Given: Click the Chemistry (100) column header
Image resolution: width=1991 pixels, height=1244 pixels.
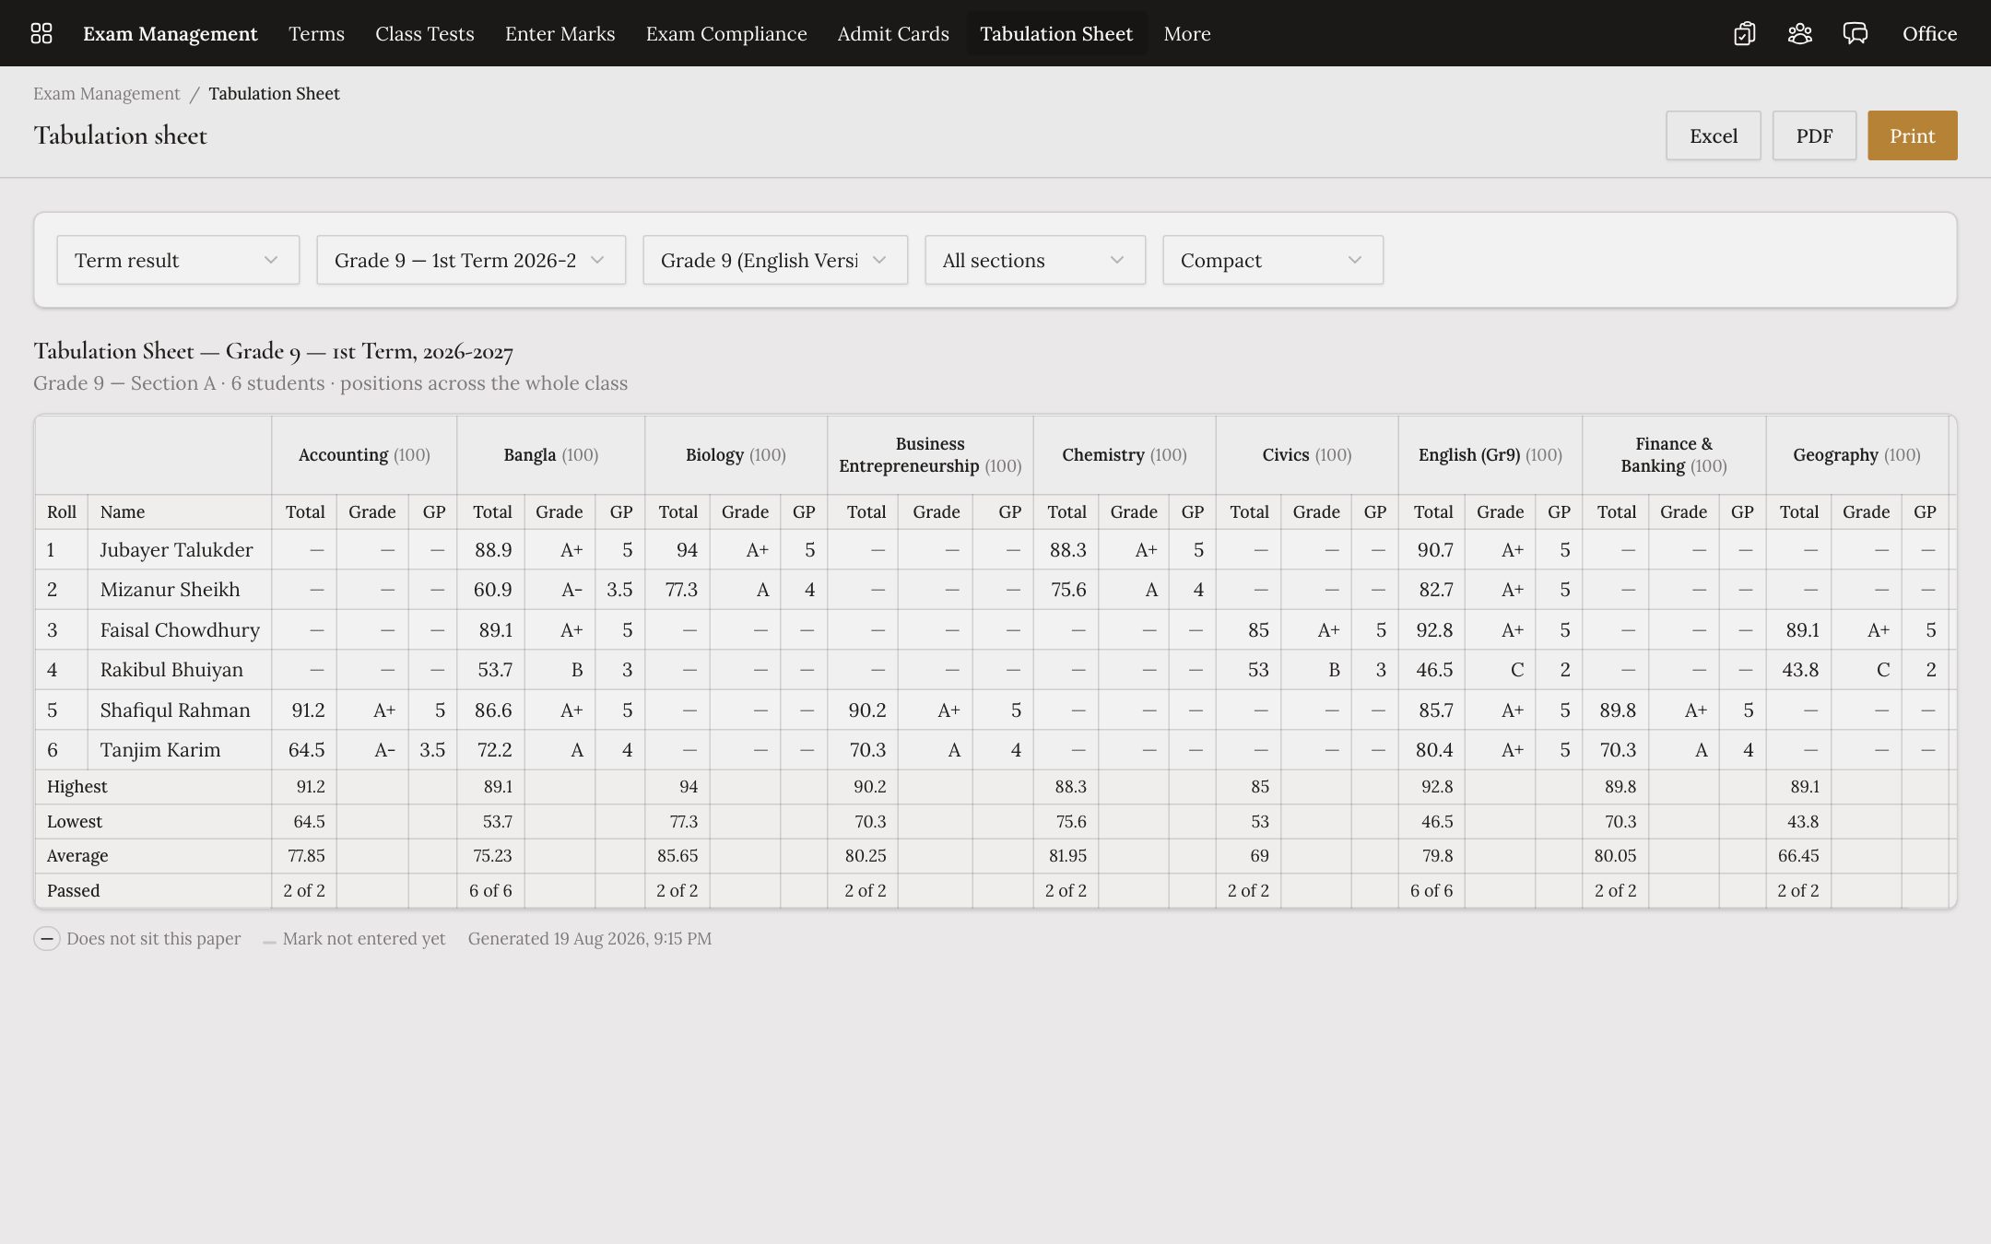Looking at the screenshot, I should coord(1125,454).
